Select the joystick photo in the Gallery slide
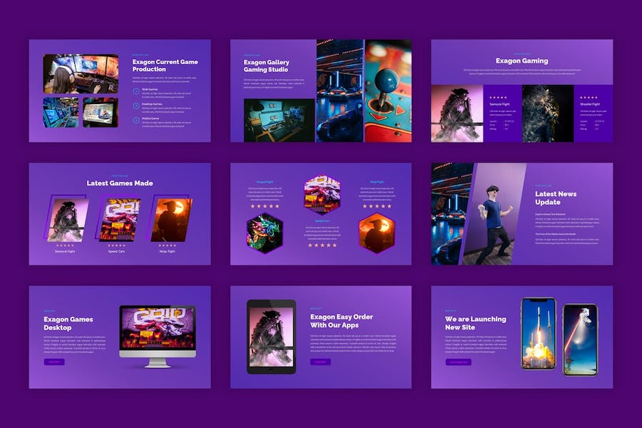 (388, 91)
